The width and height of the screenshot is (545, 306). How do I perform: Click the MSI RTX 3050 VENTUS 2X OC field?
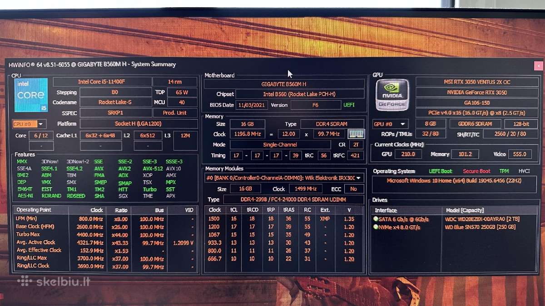click(477, 82)
